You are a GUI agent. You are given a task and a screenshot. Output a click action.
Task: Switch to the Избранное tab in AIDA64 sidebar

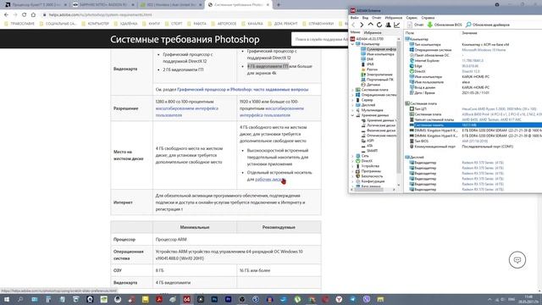click(373, 32)
